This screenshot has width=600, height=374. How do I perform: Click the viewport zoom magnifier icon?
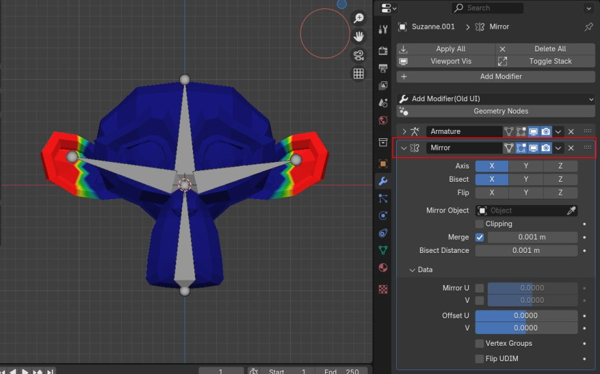[x=358, y=18]
